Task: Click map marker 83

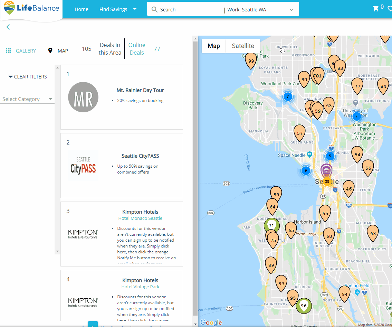Action: (340, 68)
